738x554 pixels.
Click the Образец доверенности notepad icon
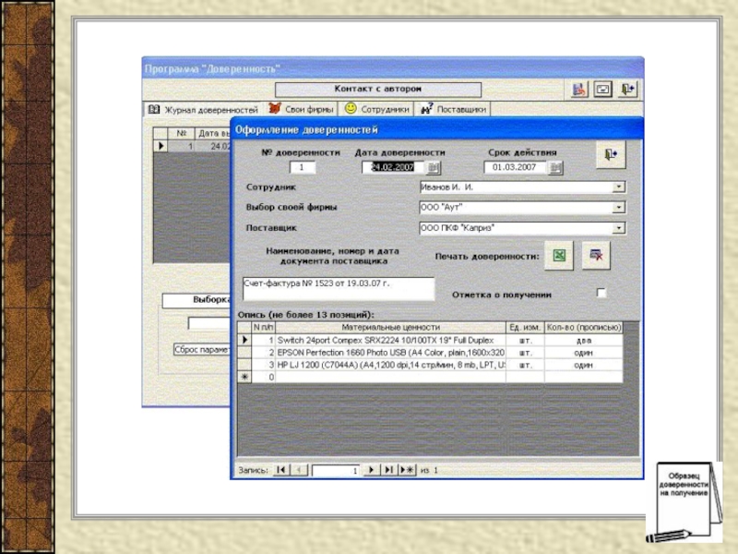pos(684,501)
